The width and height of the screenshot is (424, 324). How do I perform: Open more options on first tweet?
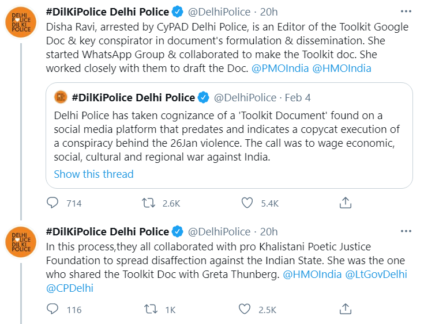[406, 12]
